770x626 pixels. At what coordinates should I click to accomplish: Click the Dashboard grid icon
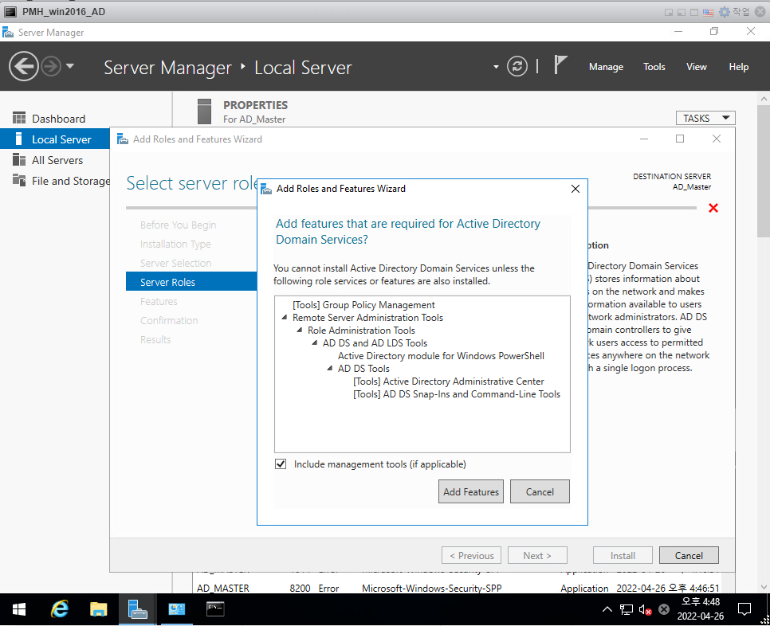[18, 118]
